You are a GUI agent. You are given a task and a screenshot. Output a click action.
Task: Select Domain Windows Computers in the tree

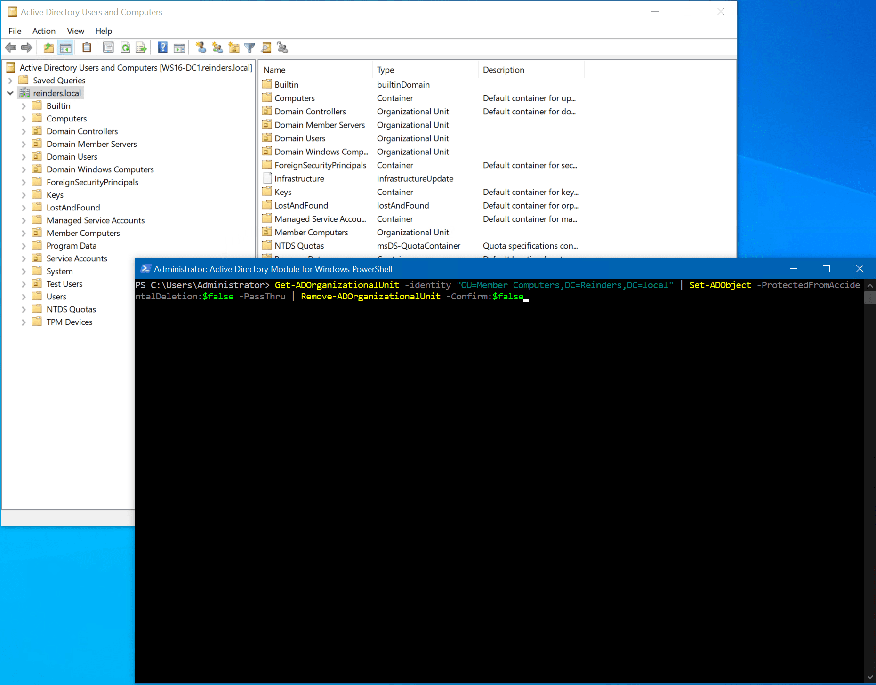point(100,169)
